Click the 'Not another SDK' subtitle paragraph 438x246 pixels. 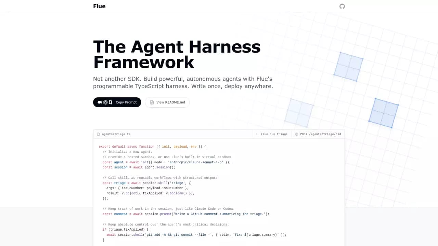click(183, 83)
